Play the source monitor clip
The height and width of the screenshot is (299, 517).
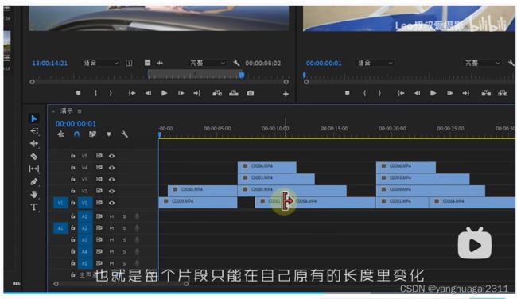(164, 93)
